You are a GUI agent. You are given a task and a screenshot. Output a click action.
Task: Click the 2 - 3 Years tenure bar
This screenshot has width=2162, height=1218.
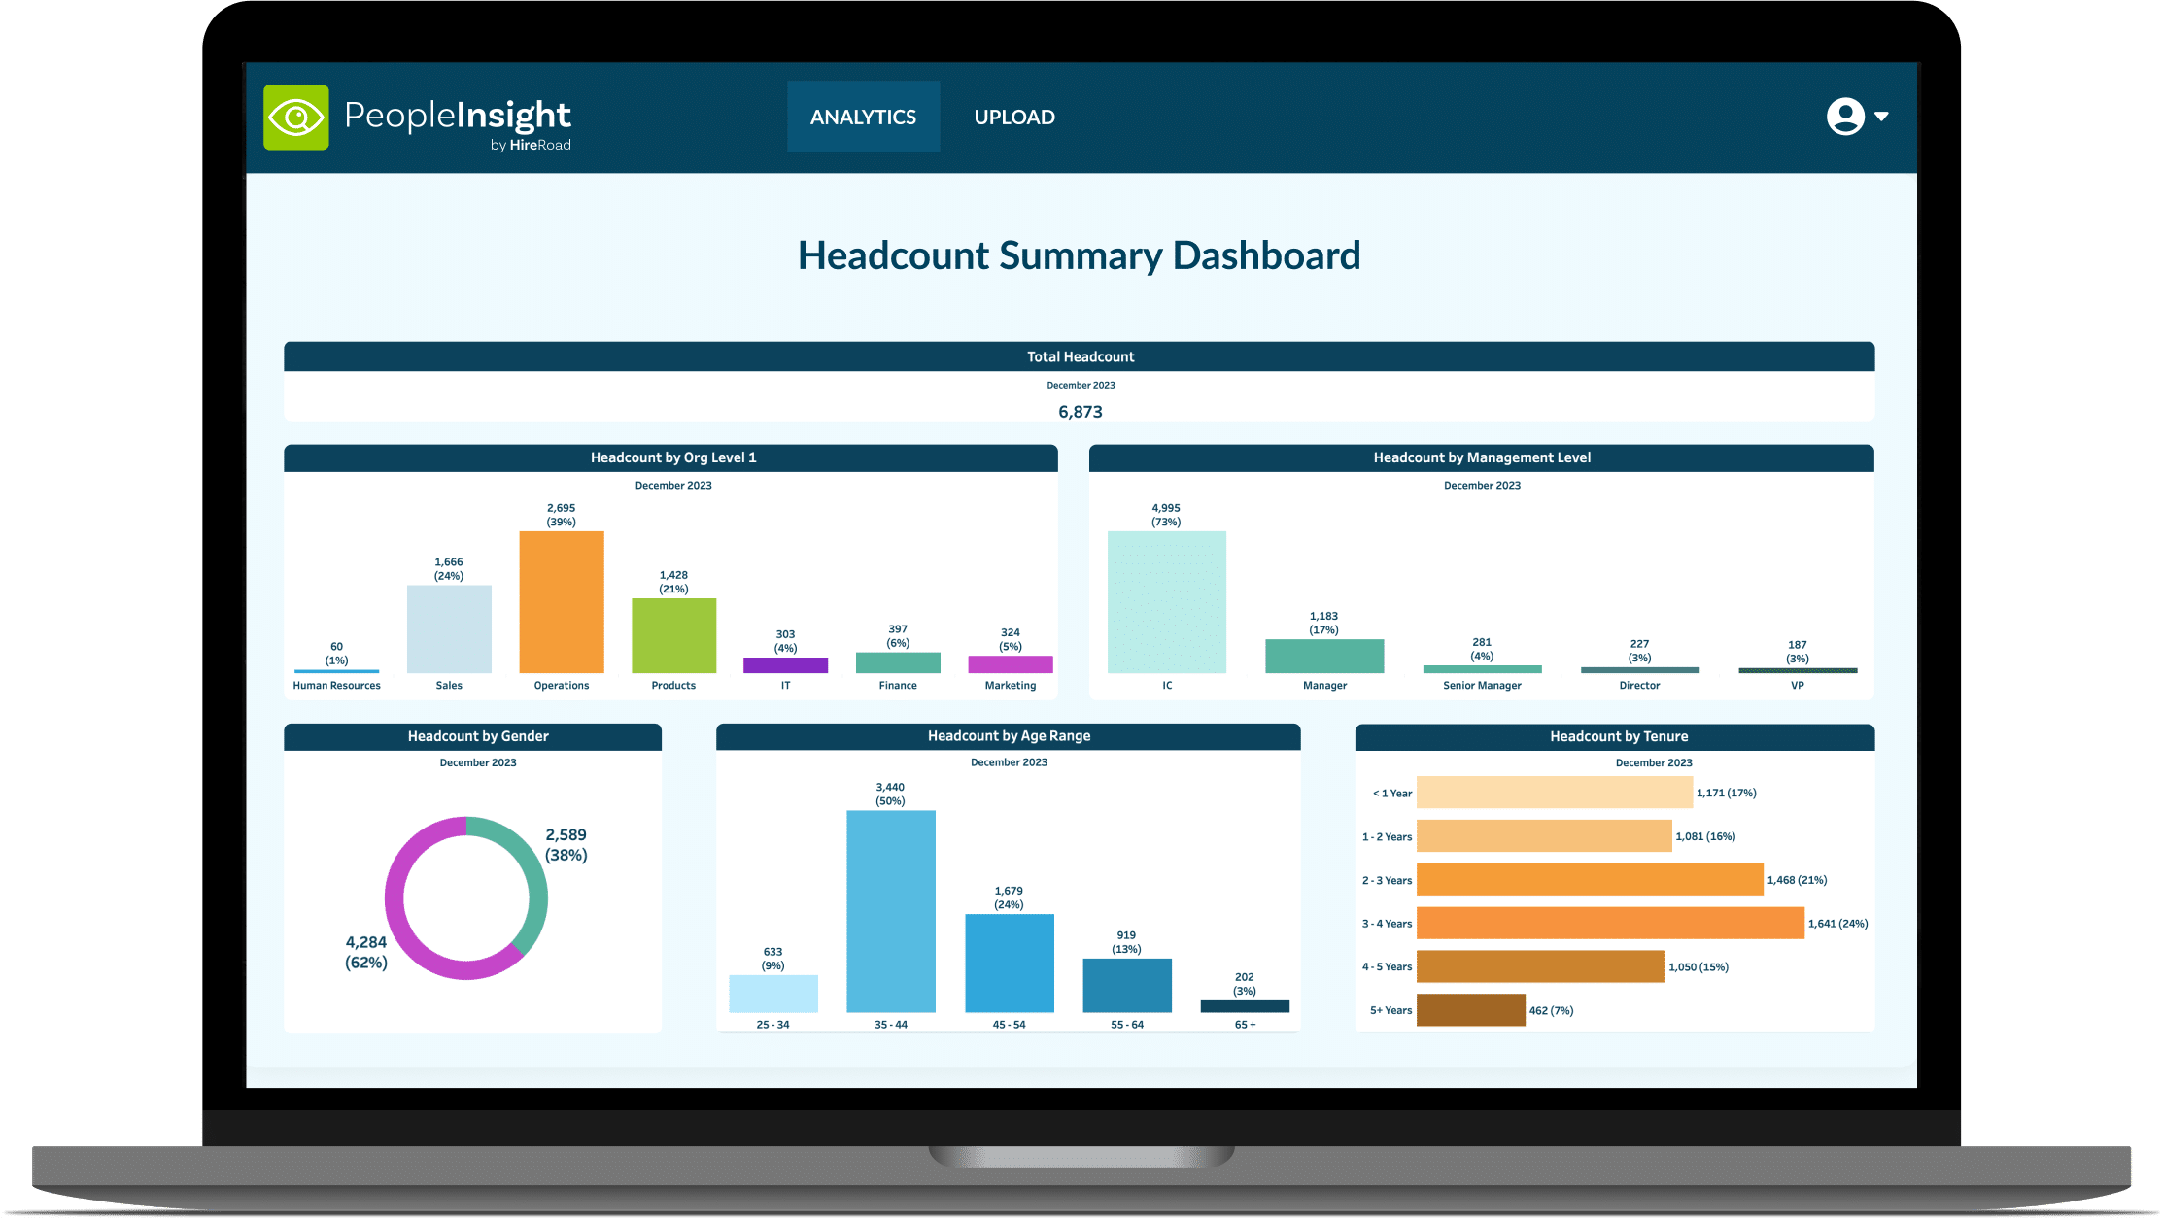(x=1590, y=880)
